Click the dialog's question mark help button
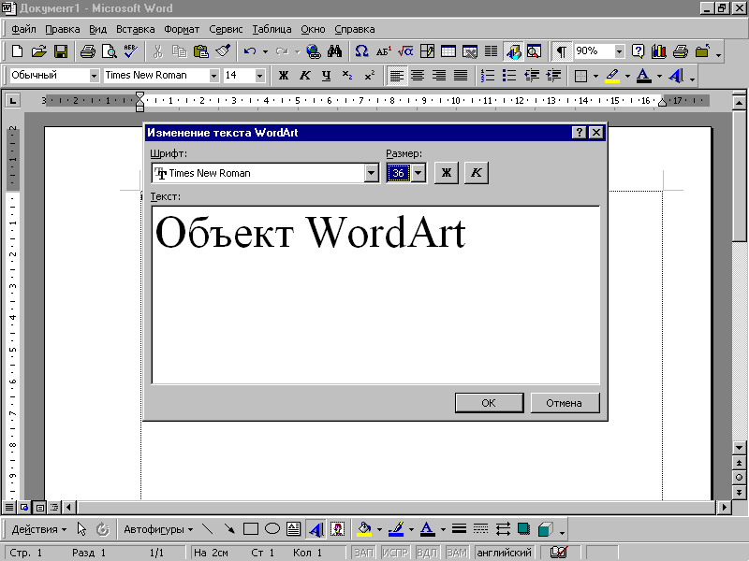 pyautogui.click(x=579, y=133)
